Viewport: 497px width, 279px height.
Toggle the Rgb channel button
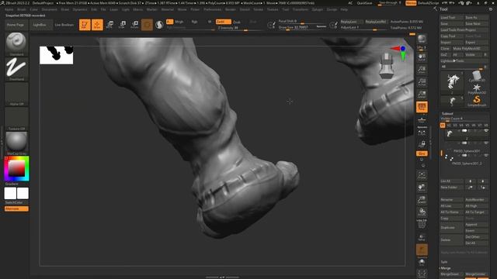coord(194,22)
